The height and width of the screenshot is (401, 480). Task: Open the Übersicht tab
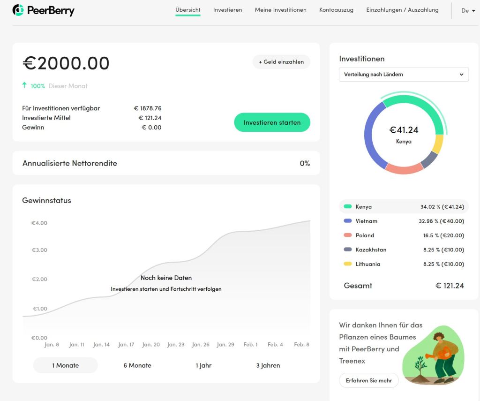click(x=187, y=10)
